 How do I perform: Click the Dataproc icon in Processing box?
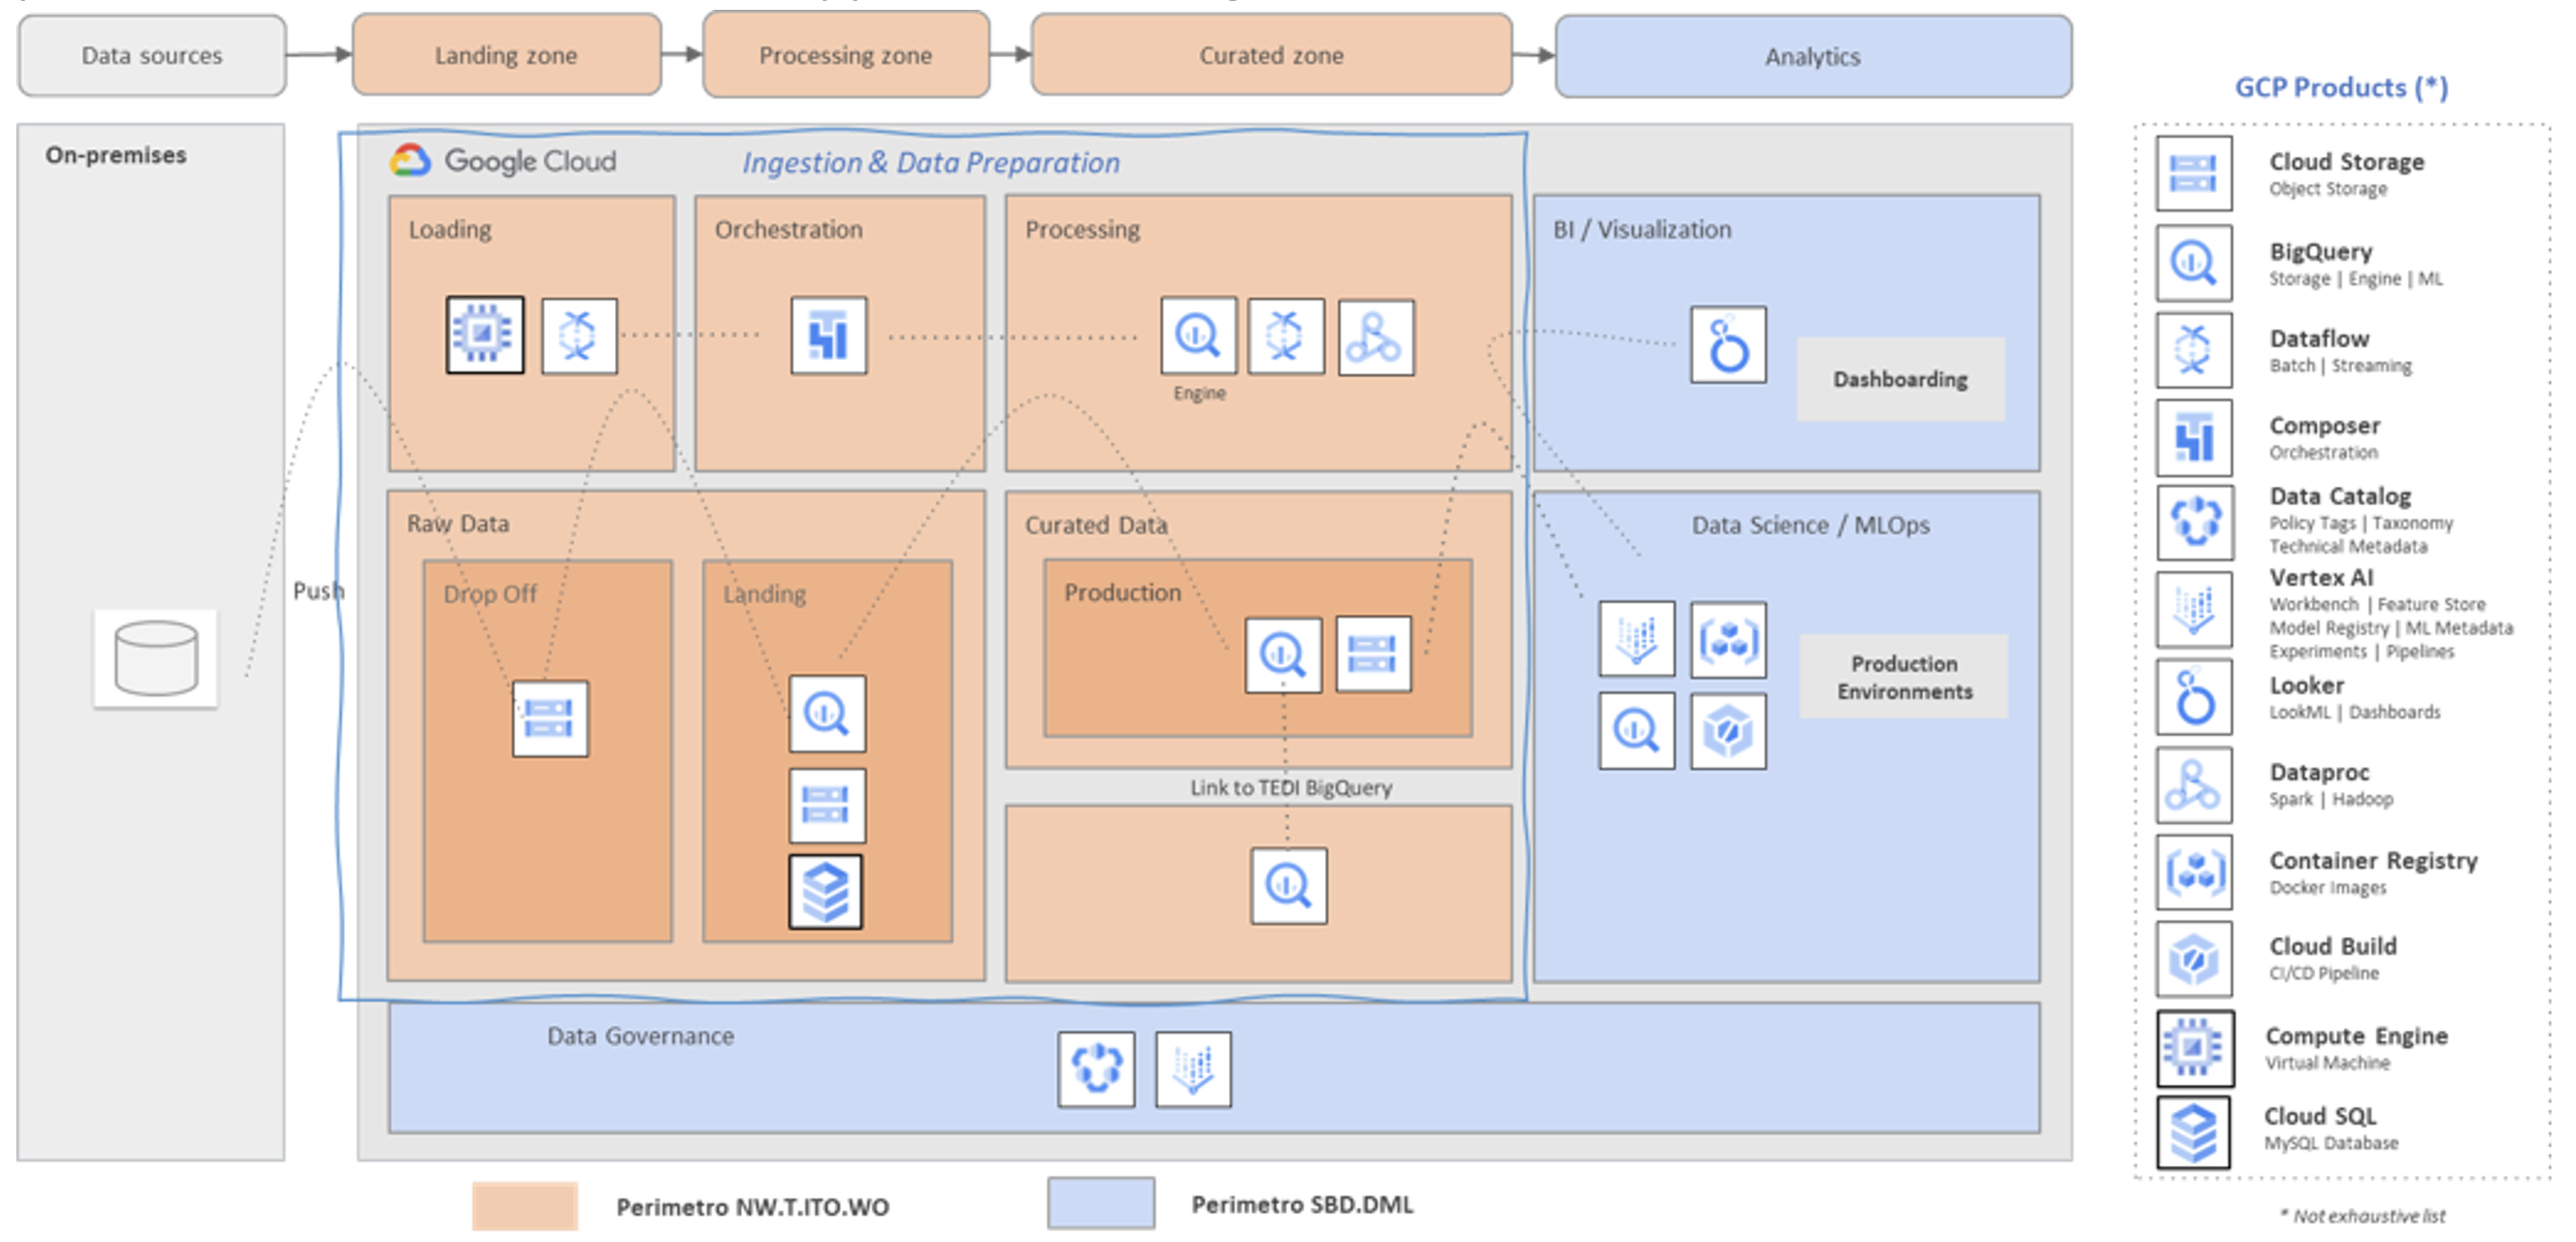tap(1376, 337)
